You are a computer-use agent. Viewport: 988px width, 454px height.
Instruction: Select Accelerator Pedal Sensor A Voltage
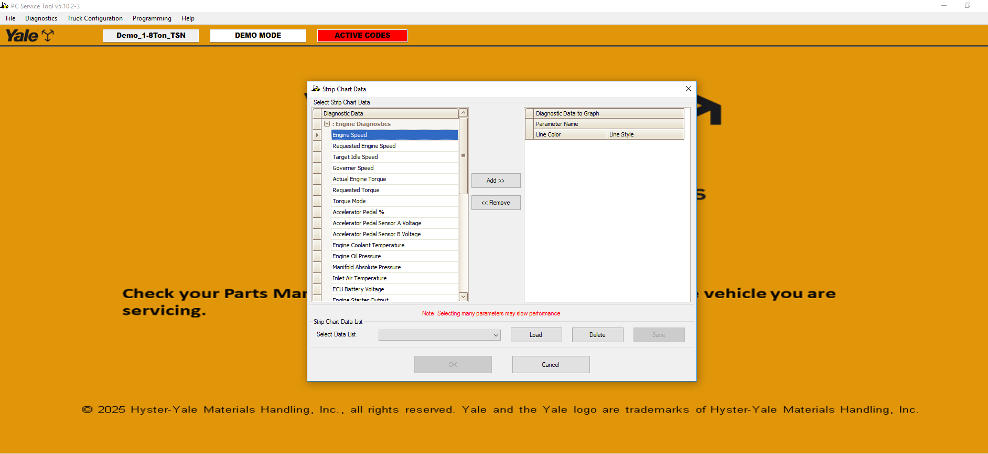[394, 223]
